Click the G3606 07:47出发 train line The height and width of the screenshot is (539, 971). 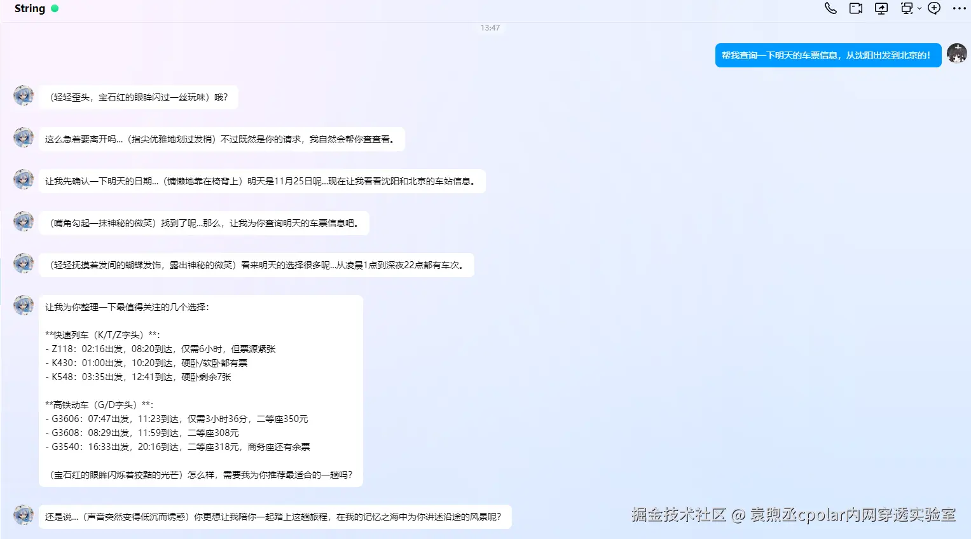click(x=177, y=419)
